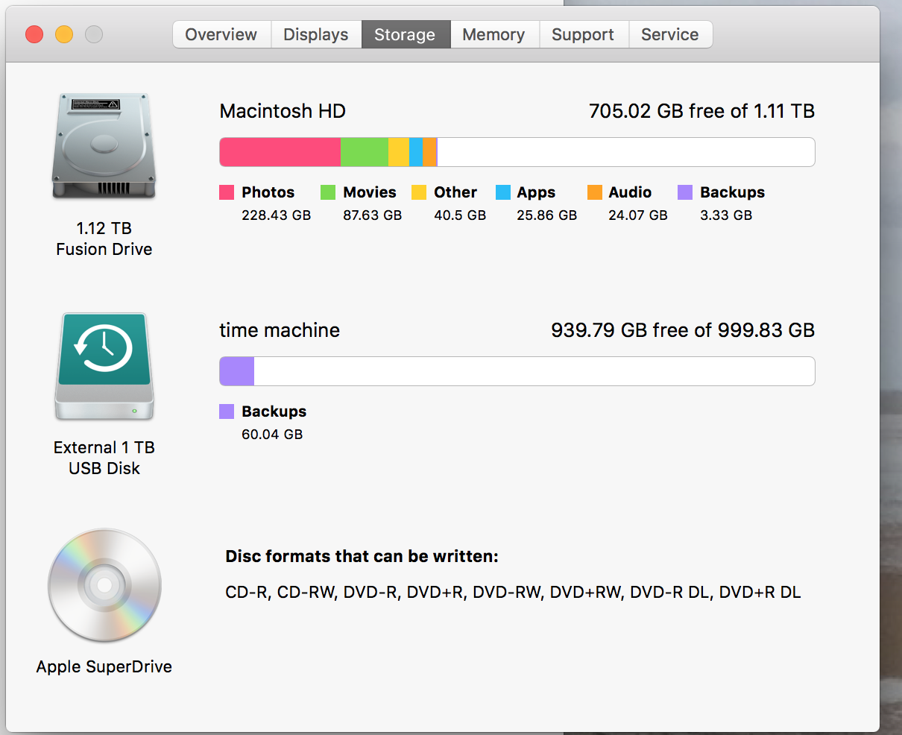Viewport: 902px width, 735px height.
Task: Click yellow Other segment in storage bar
Action: pyautogui.click(x=399, y=152)
